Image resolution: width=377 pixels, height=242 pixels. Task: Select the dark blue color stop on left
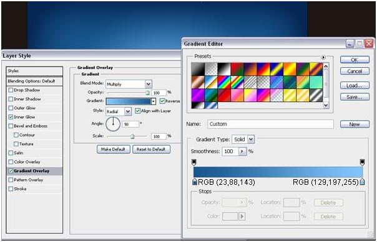(195, 182)
